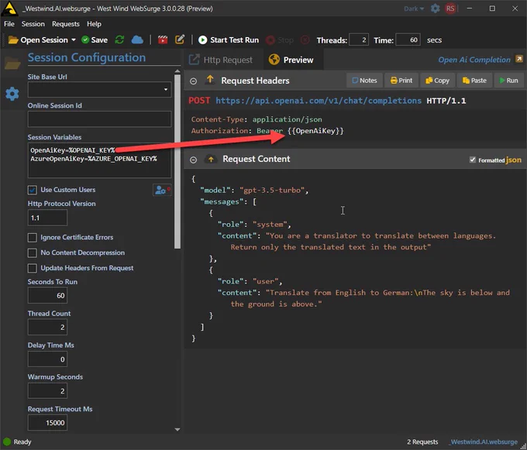Collapse the Request Headers section
This screenshot has height=450, width=527.
tap(193, 81)
